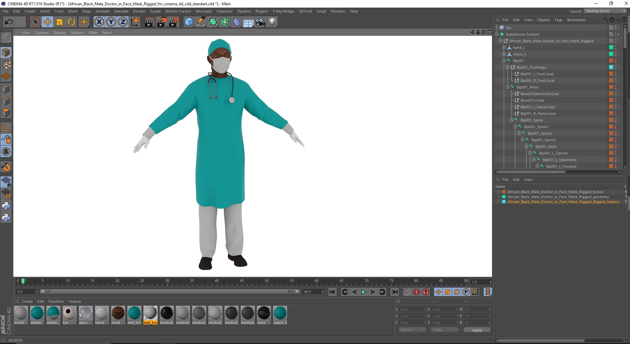
Task: Add a camera object
Action: (x=260, y=22)
